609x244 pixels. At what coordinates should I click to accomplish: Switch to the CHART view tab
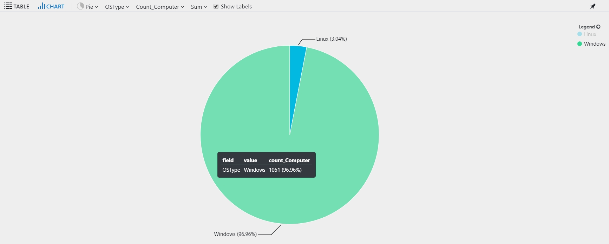coord(51,6)
